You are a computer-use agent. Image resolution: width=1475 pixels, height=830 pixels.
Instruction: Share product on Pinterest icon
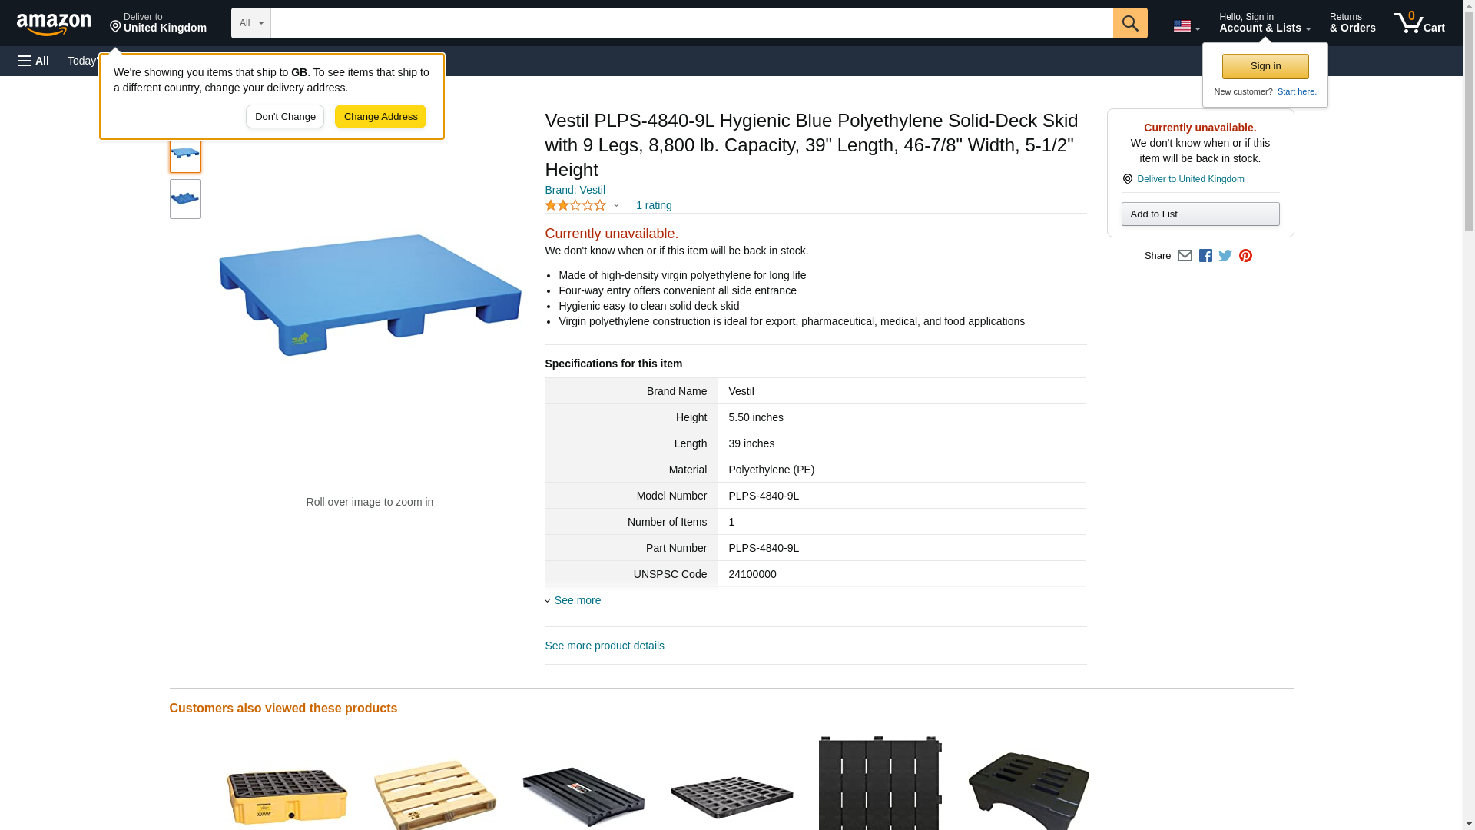point(1245,256)
